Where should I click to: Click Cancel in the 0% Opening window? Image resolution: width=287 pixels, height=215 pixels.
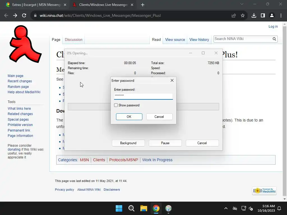(x=202, y=143)
